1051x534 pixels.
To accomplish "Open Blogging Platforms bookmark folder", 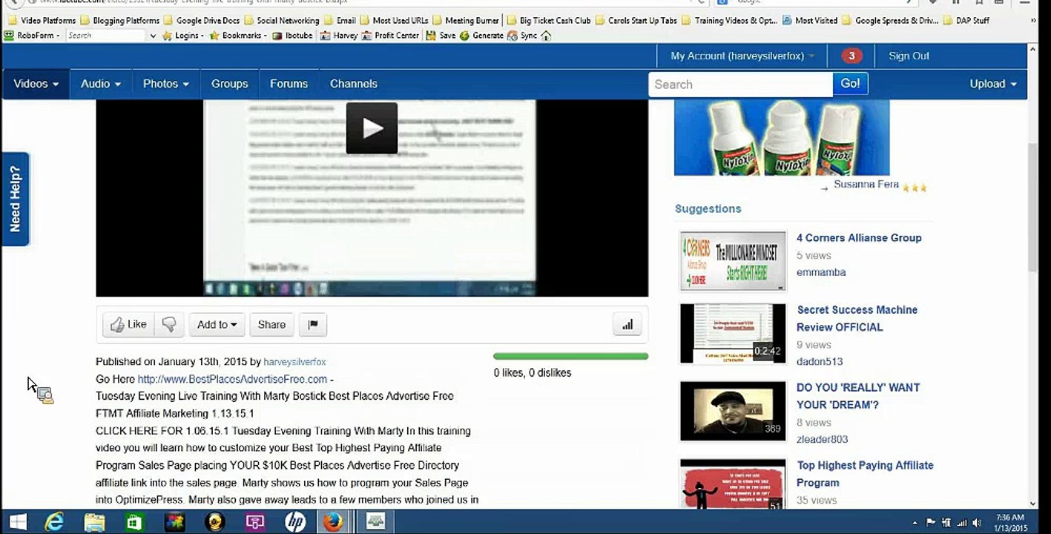I will click(x=119, y=21).
